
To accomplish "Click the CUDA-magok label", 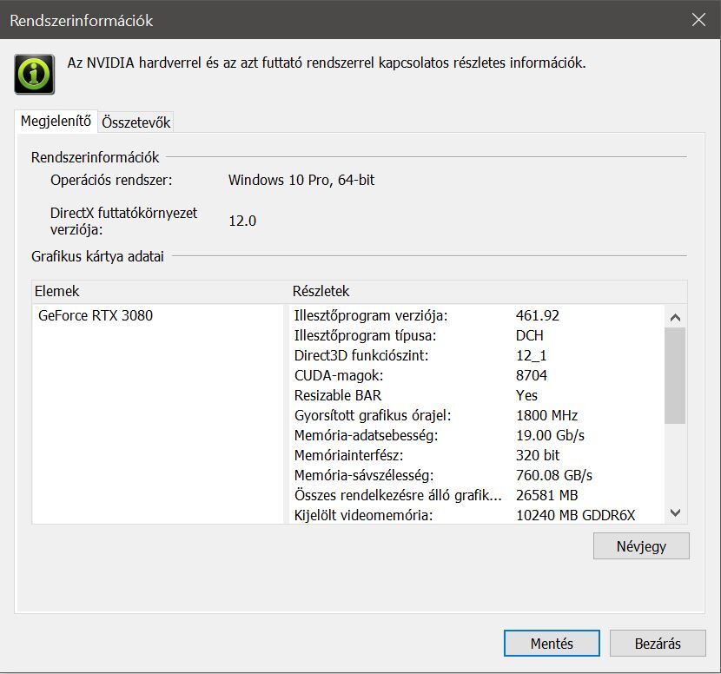I will [x=339, y=375].
